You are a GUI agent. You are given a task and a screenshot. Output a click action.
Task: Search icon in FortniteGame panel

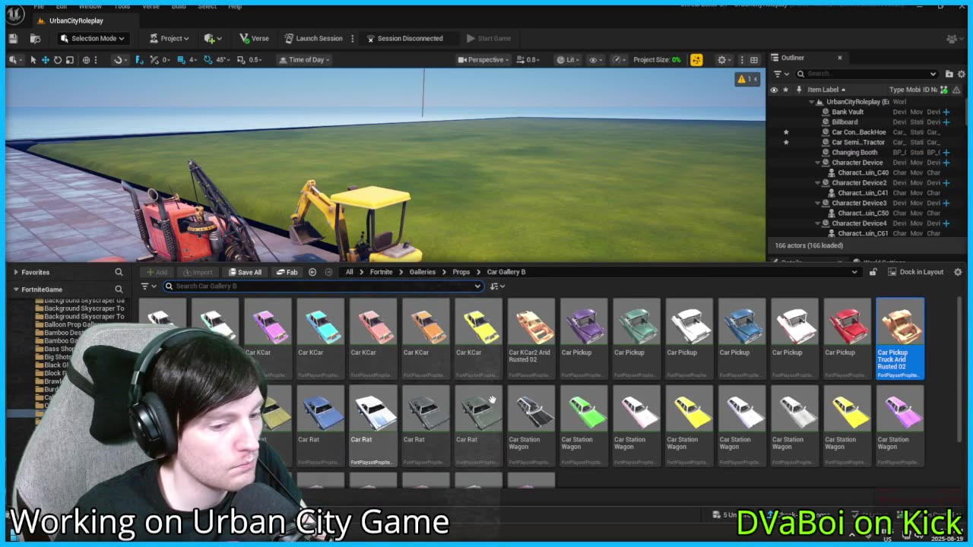tap(119, 289)
